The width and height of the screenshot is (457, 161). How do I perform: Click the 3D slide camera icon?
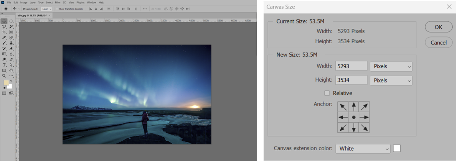[182, 9]
